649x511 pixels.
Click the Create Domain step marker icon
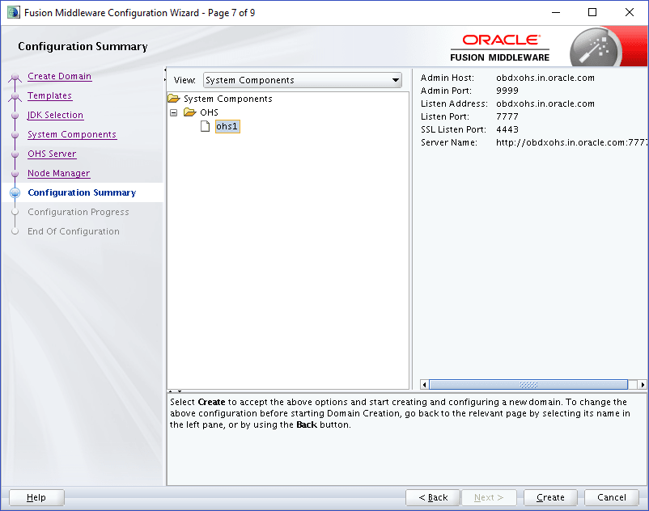point(15,77)
